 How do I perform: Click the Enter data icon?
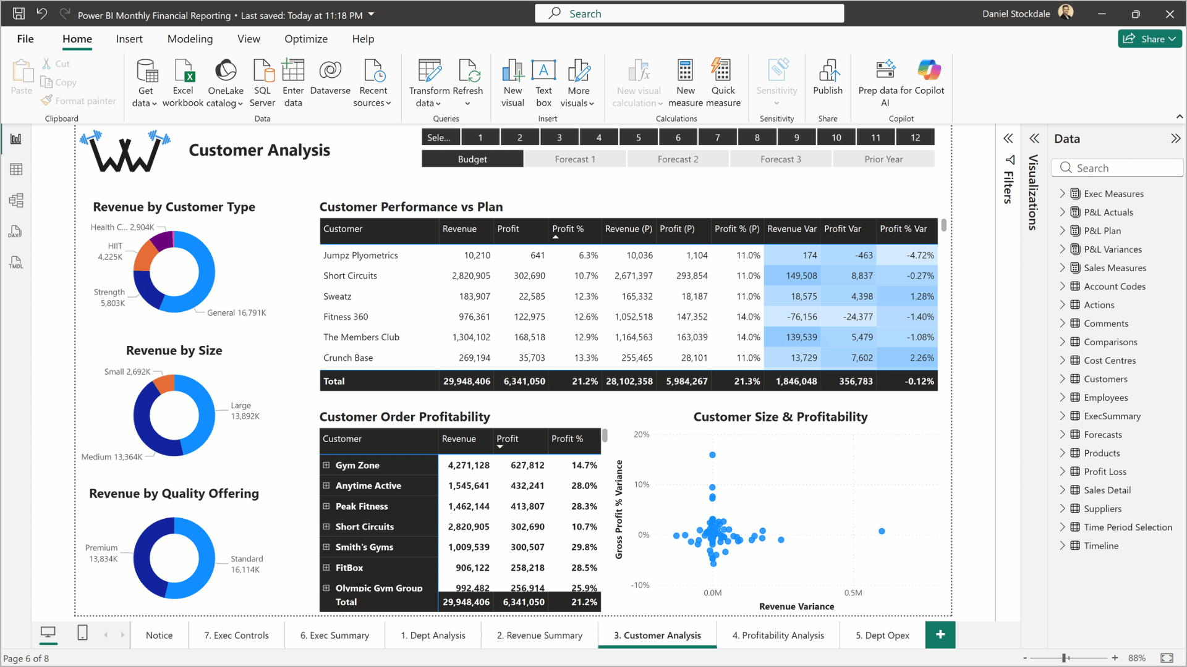293,70
